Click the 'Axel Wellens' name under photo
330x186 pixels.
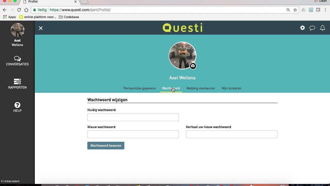pyautogui.click(x=182, y=78)
